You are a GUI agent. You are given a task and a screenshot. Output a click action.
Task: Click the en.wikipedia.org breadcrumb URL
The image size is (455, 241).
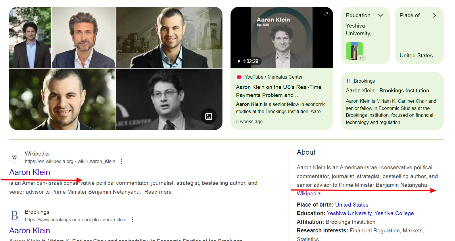(x=70, y=161)
